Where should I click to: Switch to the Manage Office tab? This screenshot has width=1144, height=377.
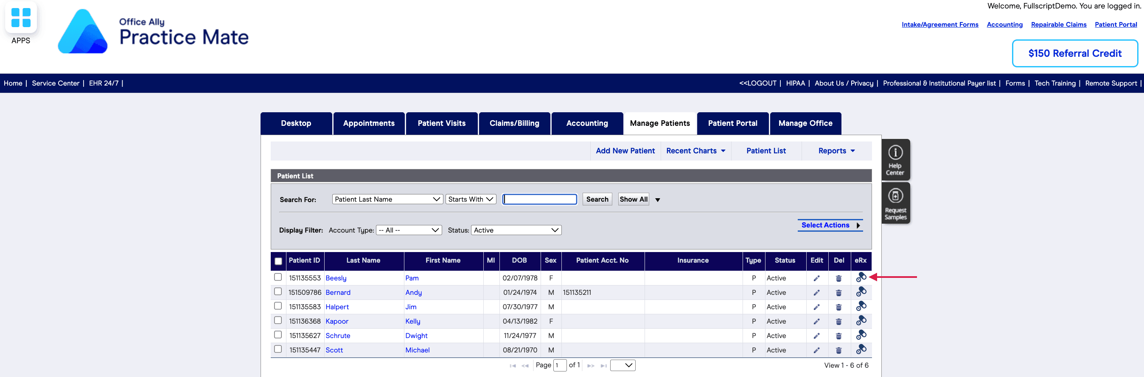(806, 123)
